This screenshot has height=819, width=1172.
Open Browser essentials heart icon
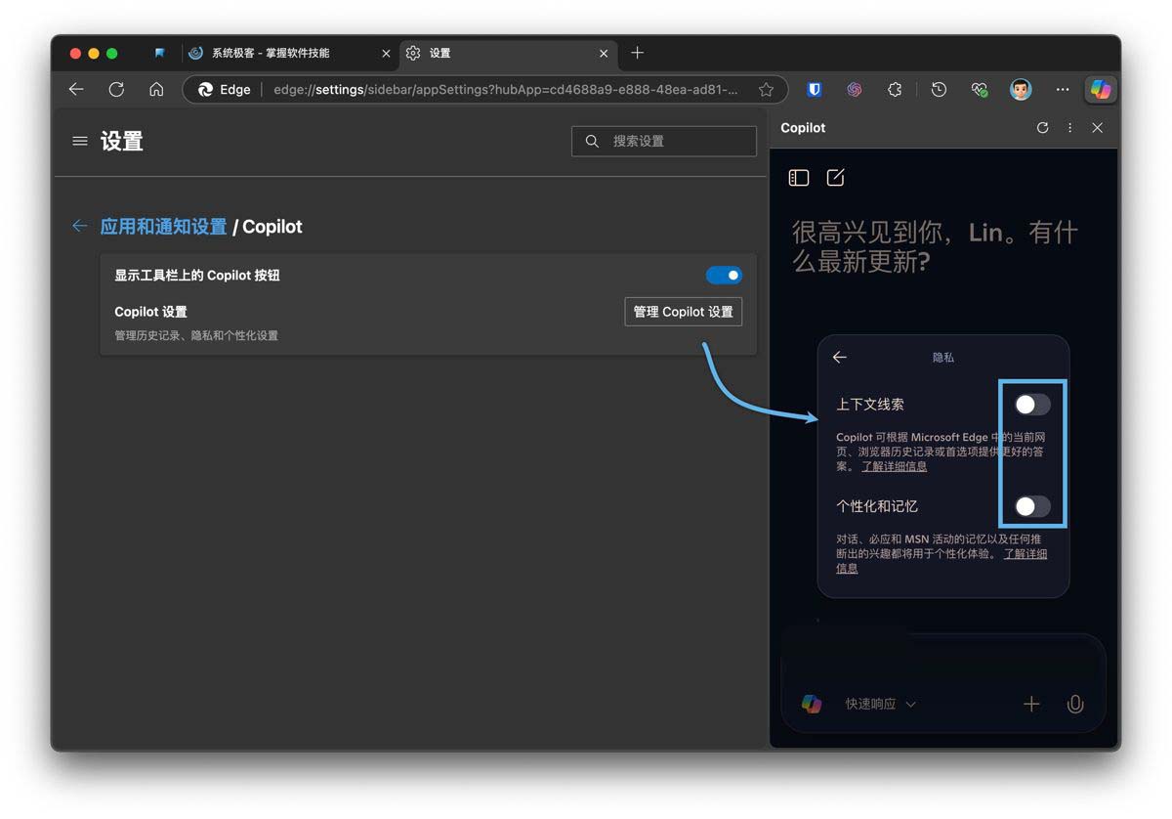tap(980, 89)
